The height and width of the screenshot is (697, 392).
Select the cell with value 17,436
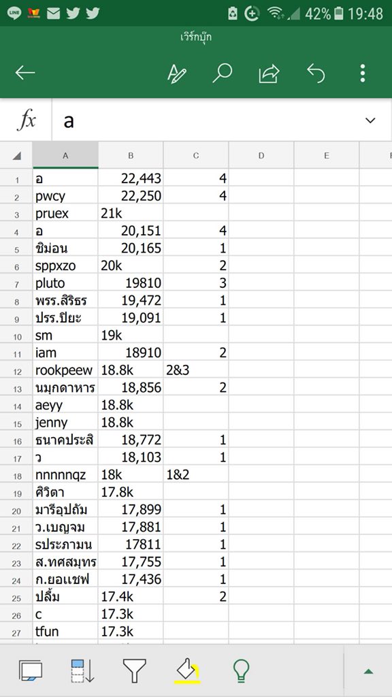[131, 580]
